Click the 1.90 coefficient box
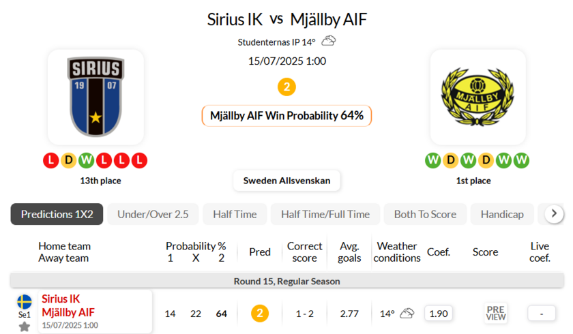This screenshot has height=334, width=573. click(x=439, y=314)
